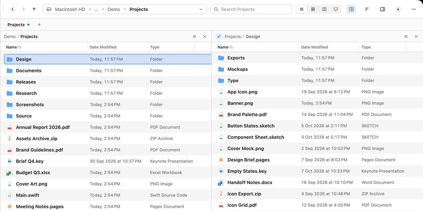Select Brief Q4.key Keynote icon
The height and width of the screenshot is (211, 423).
10,161
